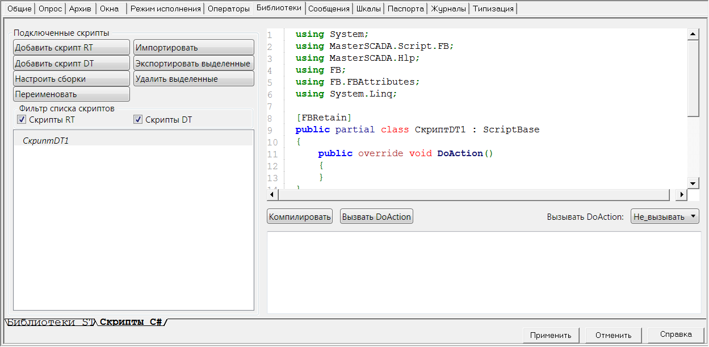Toggle the Скрипты RT filter checkbox

pos(22,119)
